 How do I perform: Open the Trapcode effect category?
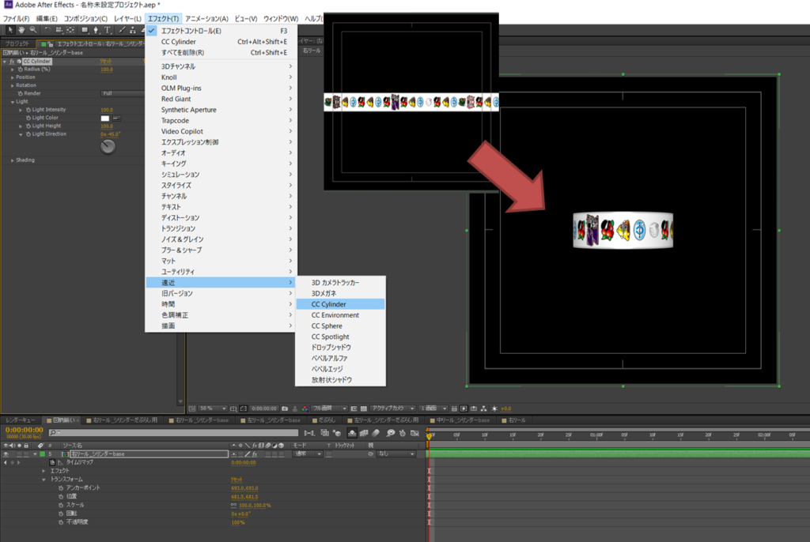(221, 120)
